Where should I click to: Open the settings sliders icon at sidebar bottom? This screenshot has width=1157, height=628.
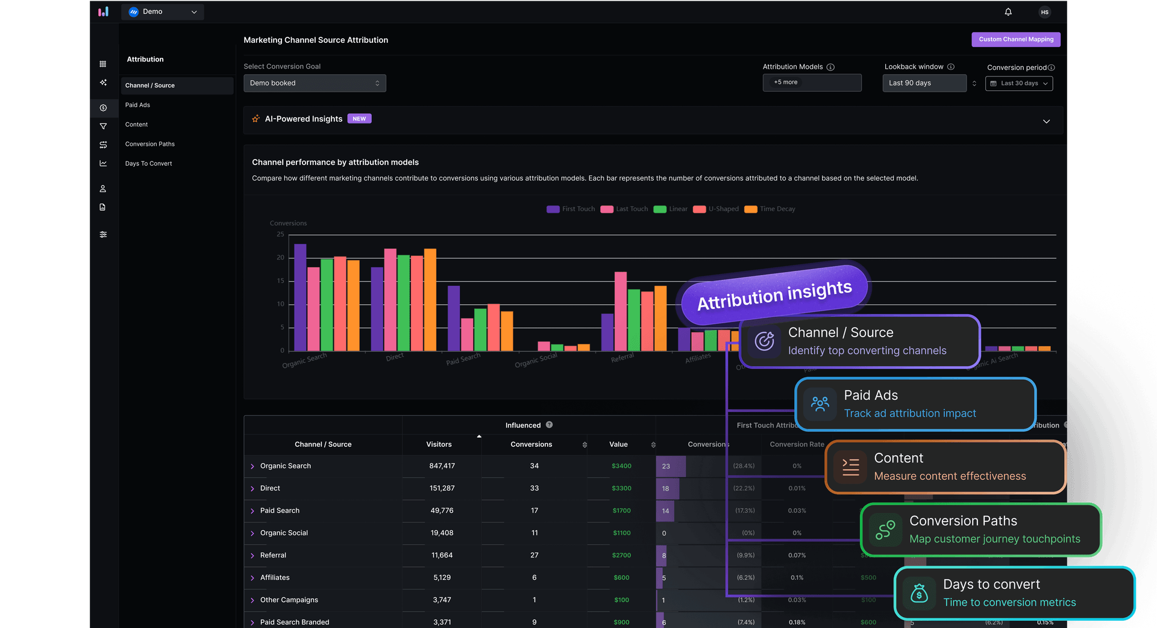click(x=103, y=234)
